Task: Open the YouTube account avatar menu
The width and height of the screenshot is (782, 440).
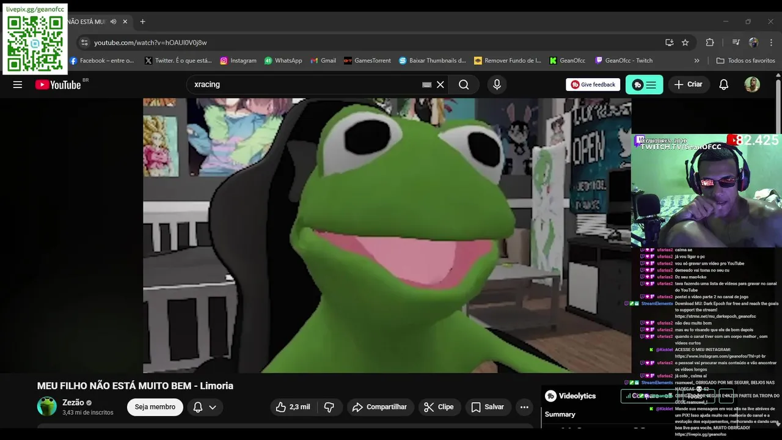Action: tap(752, 85)
